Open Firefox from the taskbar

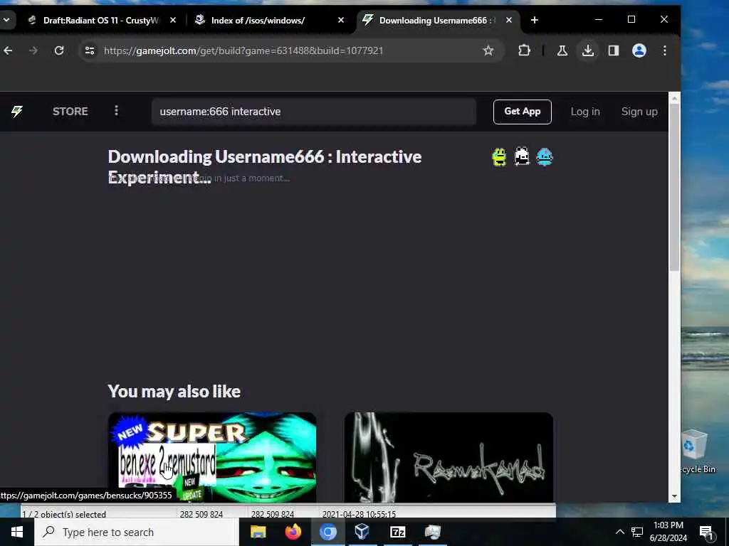pos(293,532)
